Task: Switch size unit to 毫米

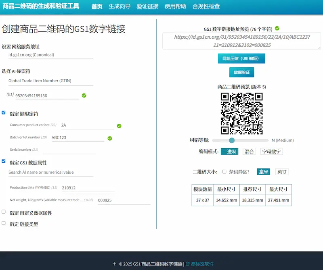Action: point(264,172)
